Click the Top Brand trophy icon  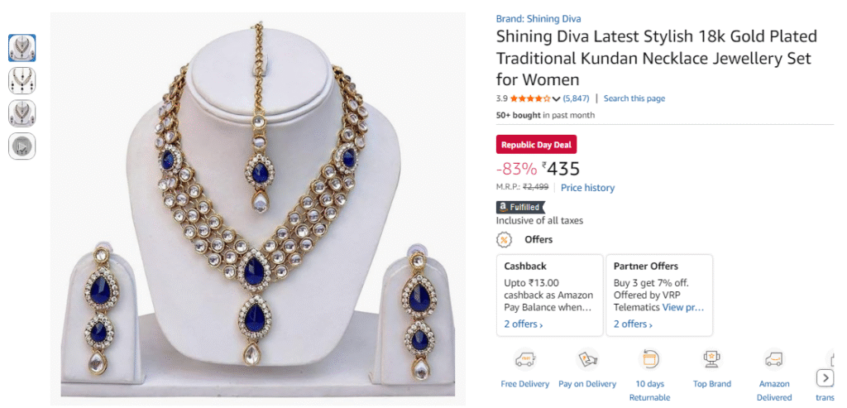click(x=711, y=359)
